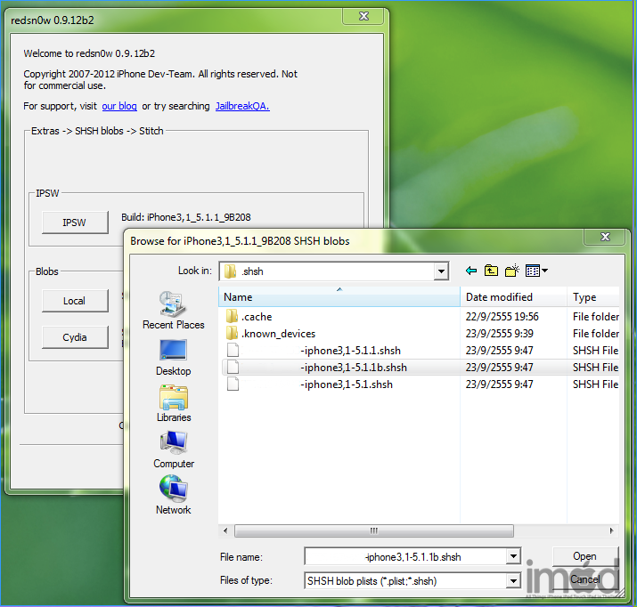Open the 'our blog' link
This screenshot has height=607, width=637.
119,106
